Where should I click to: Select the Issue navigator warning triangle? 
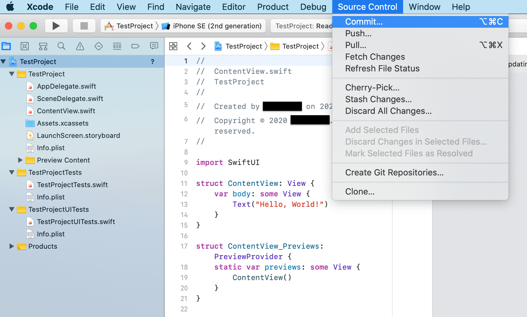[x=80, y=46]
